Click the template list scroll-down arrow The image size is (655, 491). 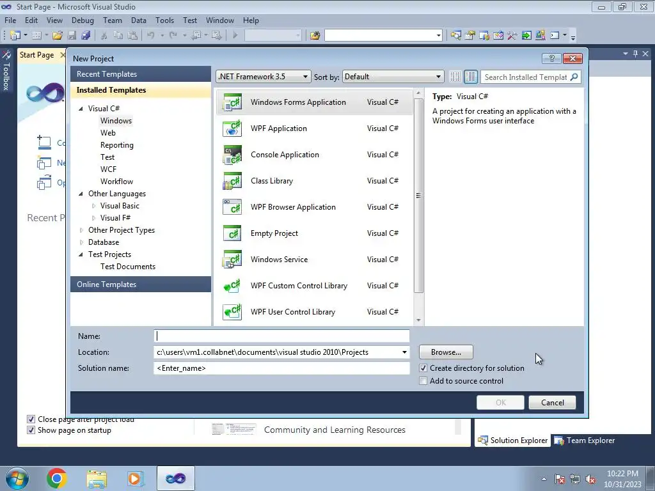tap(418, 320)
